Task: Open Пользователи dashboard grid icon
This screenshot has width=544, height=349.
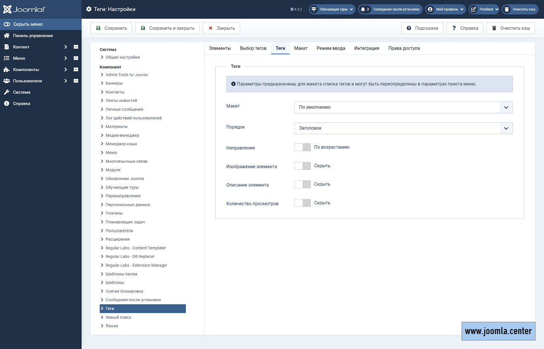Action: pos(76,81)
